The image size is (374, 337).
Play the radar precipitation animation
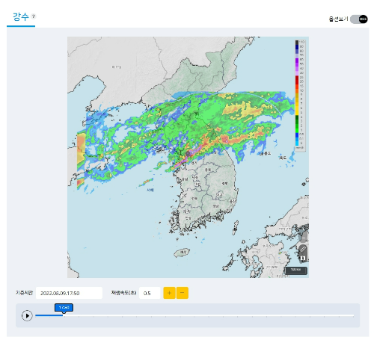27,315
